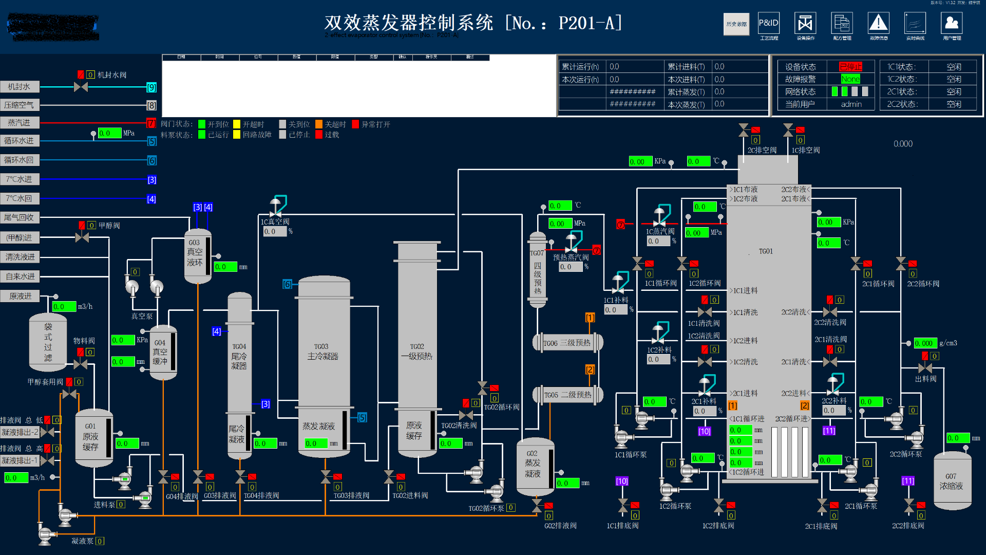Select the 甲醇套用阀 valve symbol
The width and height of the screenshot is (986, 555).
point(69,394)
